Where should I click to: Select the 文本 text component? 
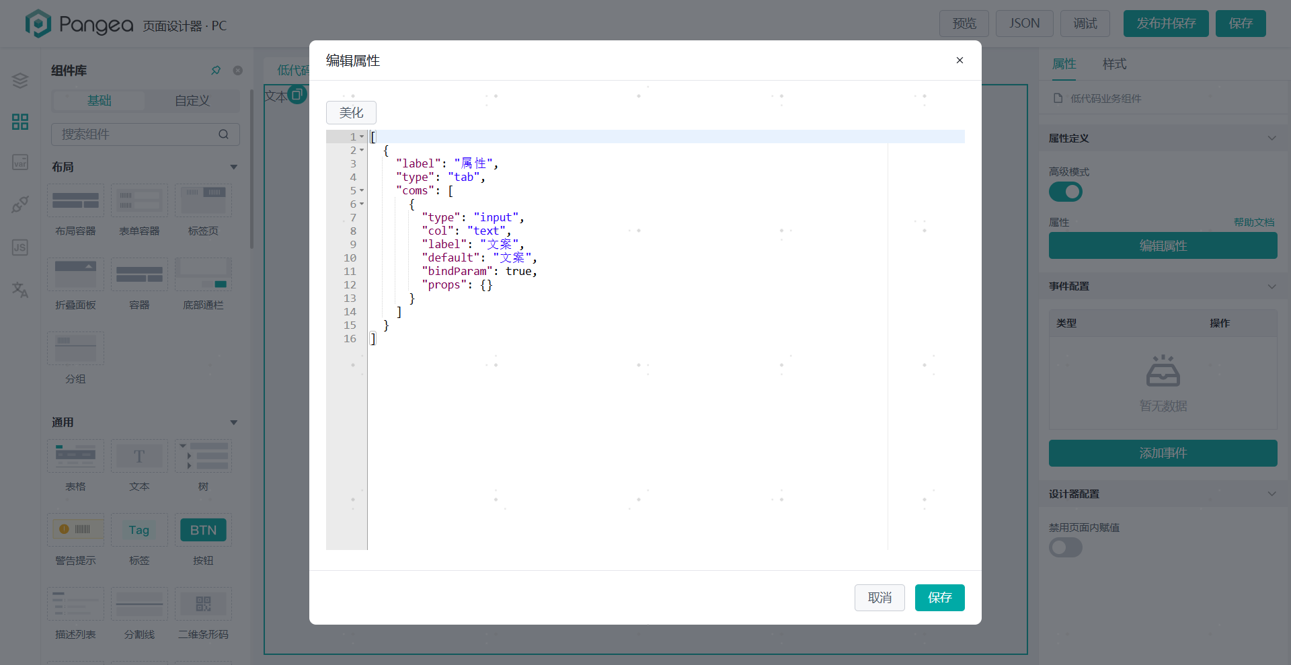pos(139,465)
